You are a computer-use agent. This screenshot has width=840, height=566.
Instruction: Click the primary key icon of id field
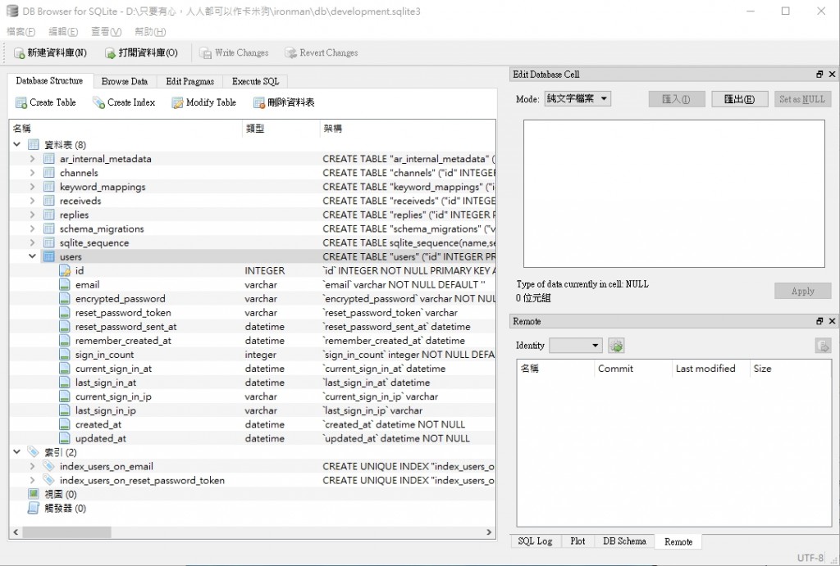coord(65,270)
